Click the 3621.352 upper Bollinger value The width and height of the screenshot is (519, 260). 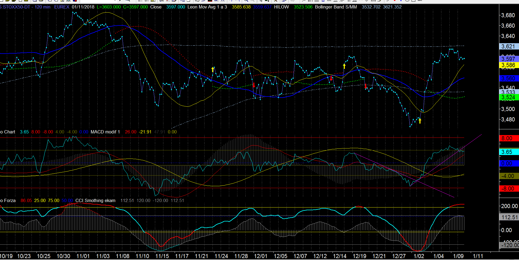click(x=392, y=7)
